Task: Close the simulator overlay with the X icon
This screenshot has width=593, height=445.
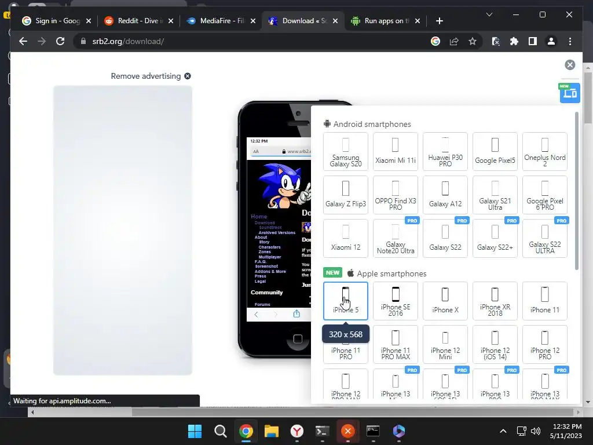Action: 570,65
